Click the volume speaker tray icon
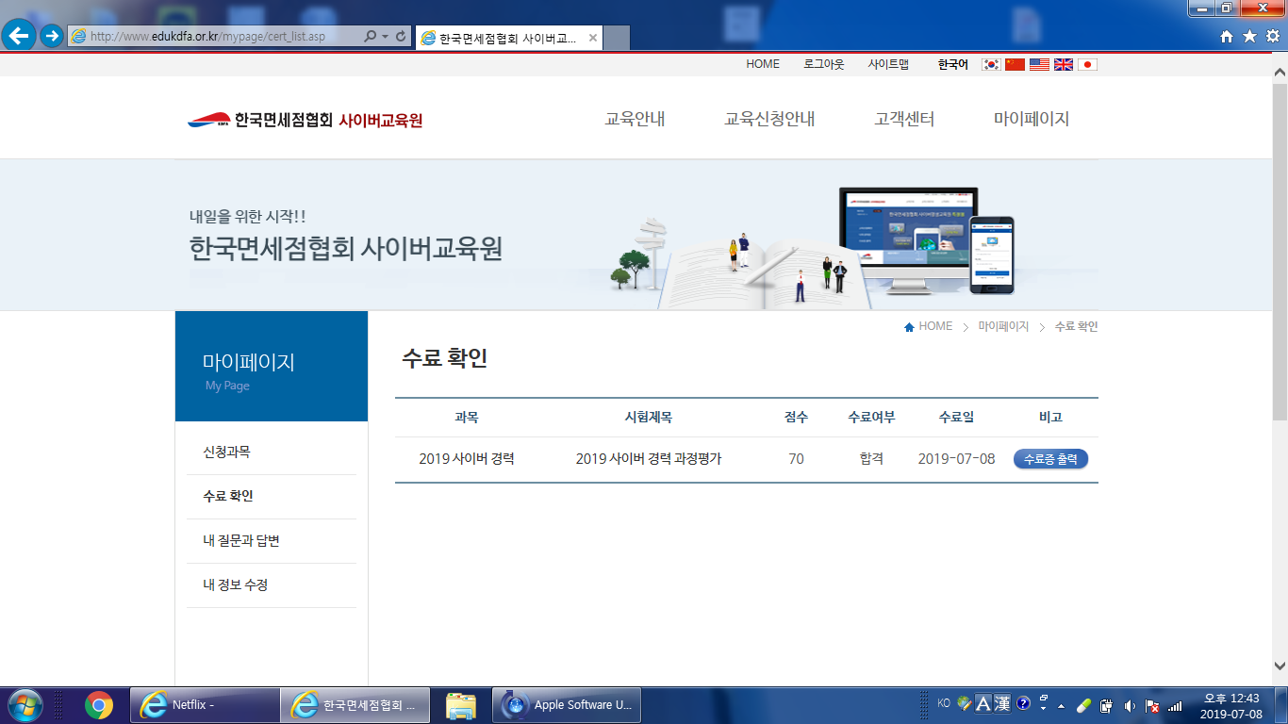Image resolution: width=1288 pixels, height=724 pixels. coord(1129,705)
